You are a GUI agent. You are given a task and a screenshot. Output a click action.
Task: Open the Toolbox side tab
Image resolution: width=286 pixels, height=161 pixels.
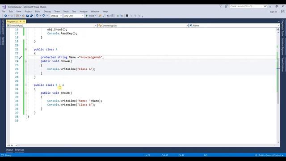3,41
